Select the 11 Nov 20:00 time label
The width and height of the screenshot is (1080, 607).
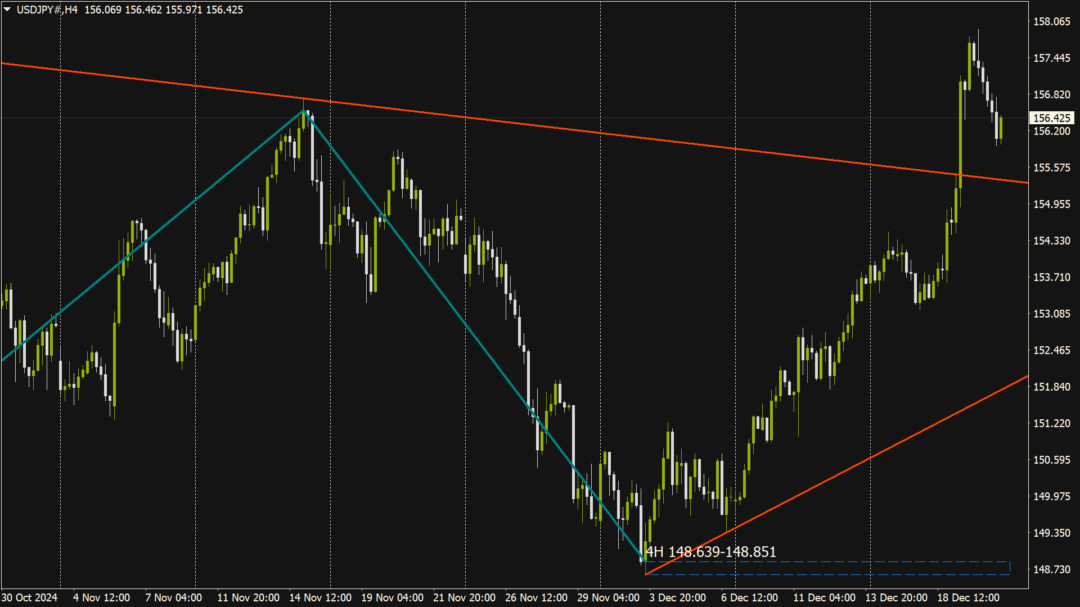pos(249,597)
